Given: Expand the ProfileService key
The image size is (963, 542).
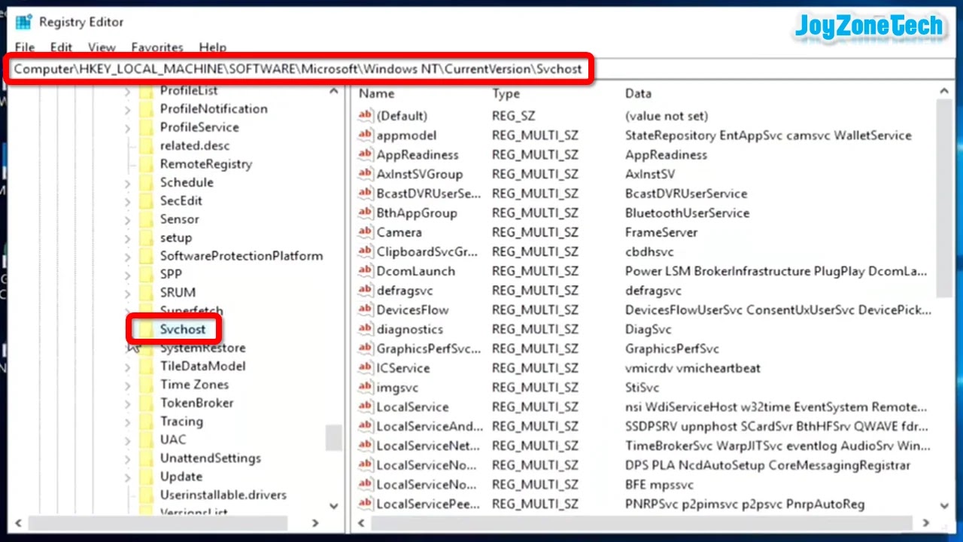Looking at the screenshot, I should [127, 128].
